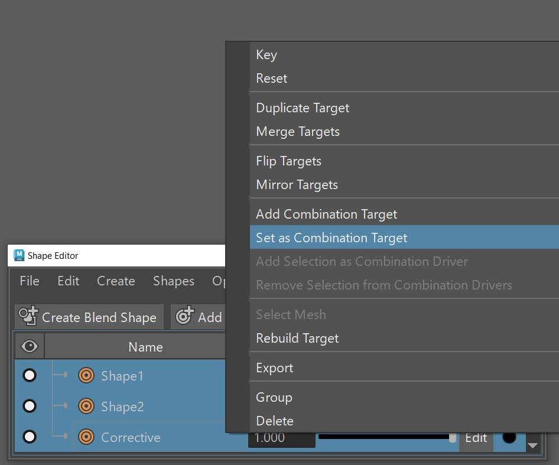Select Set as Combination Target
The image size is (559, 465).
coord(404,238)
